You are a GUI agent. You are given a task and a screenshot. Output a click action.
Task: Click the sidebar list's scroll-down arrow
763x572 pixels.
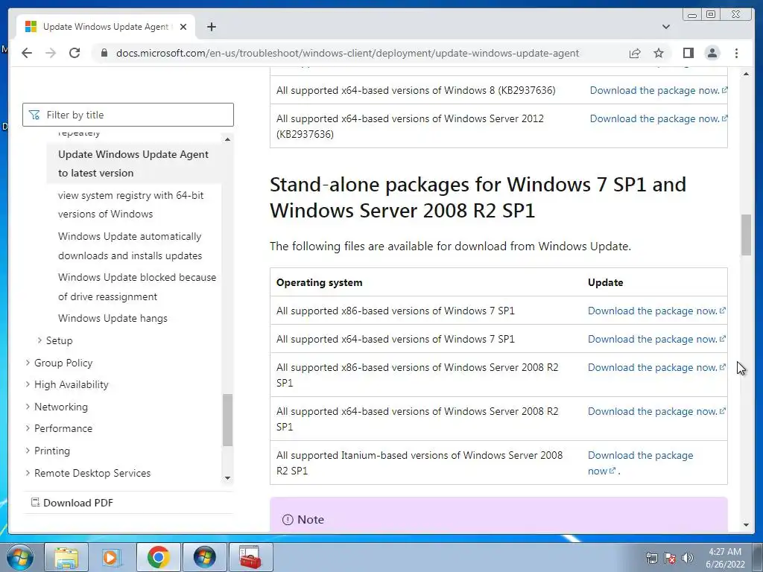point(227,478)
